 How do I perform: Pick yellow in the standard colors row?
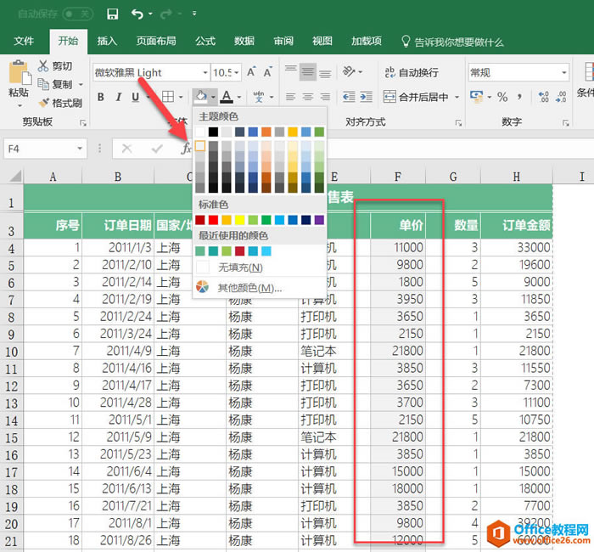(x=240, y=220)
